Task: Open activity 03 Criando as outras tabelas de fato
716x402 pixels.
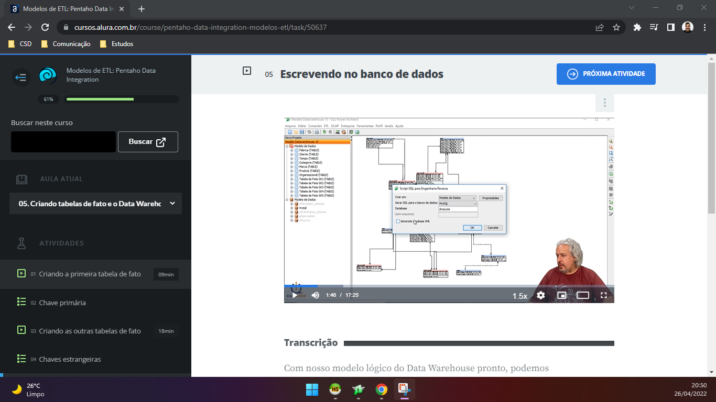Action: [95, 331]
